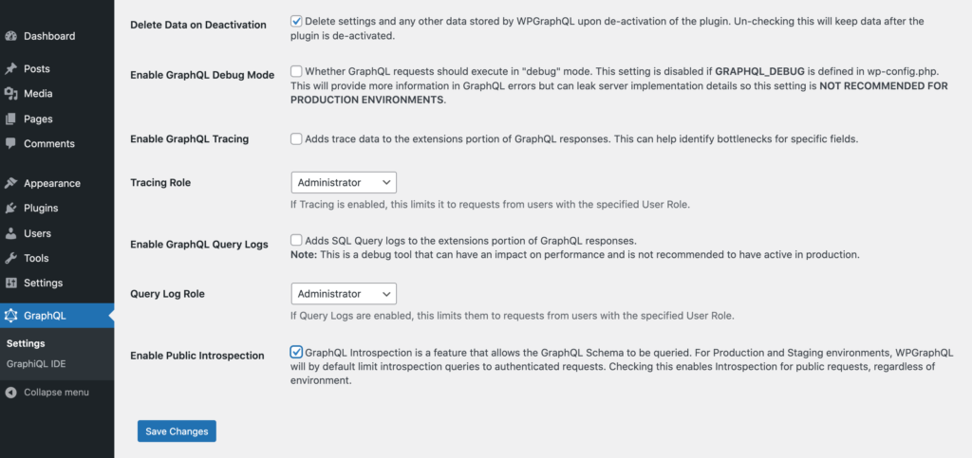Open Media via its camera-music icon
972x458 pixels.
click(x=9, y=94)
